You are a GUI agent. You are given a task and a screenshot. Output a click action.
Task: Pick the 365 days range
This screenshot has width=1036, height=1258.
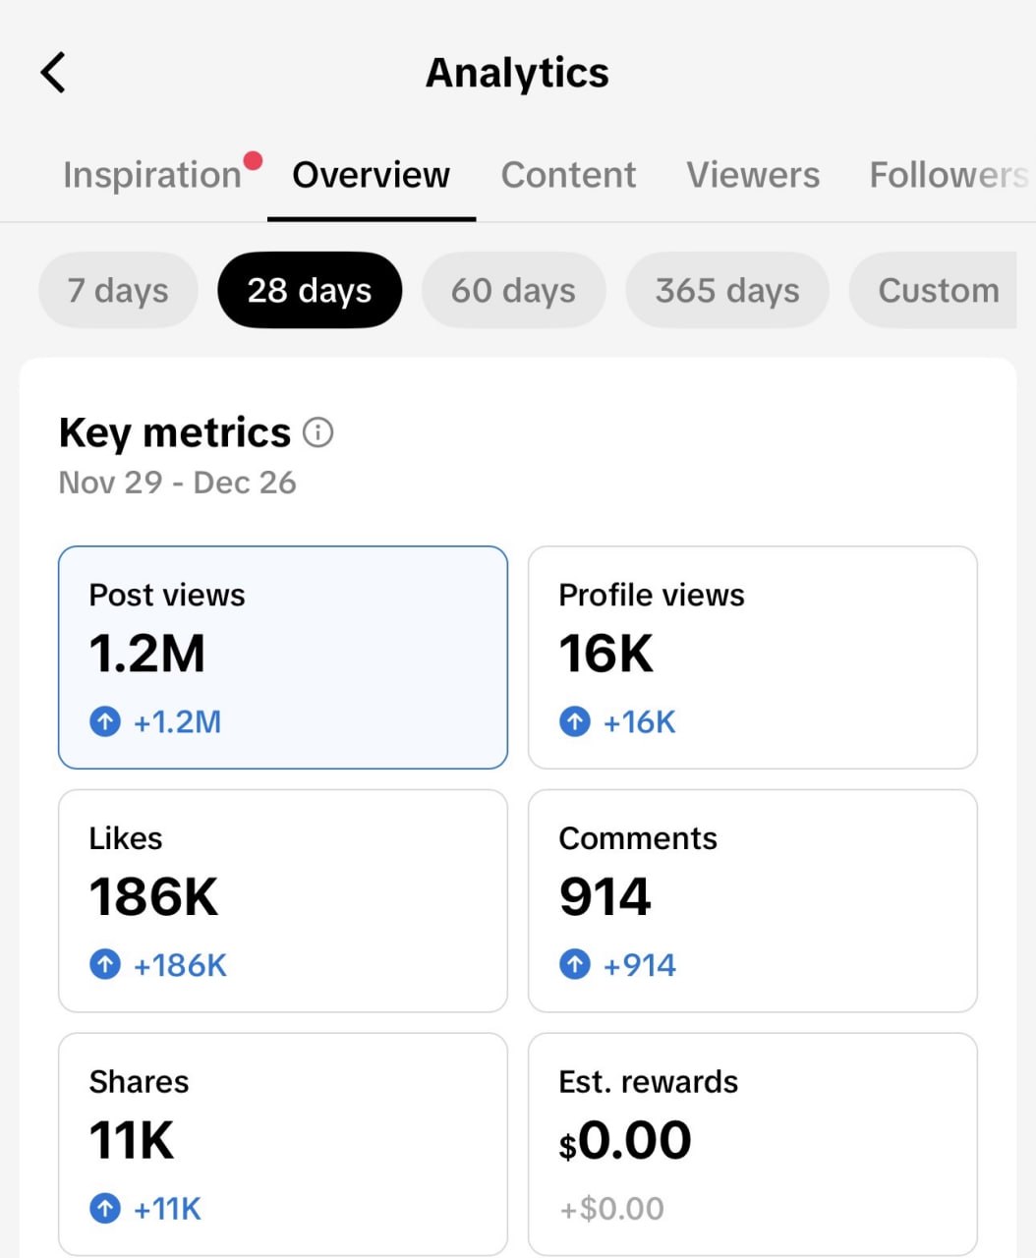pos(727,291)
